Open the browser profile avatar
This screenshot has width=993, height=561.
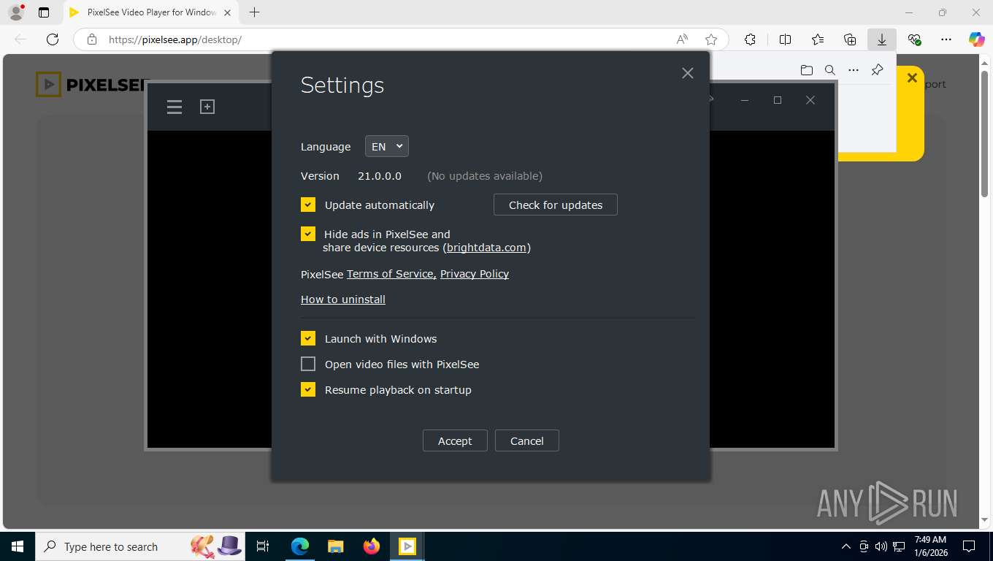click(16, 12)
